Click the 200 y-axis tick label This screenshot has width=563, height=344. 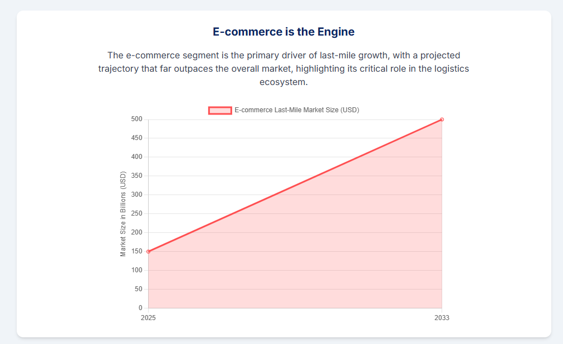137,233
